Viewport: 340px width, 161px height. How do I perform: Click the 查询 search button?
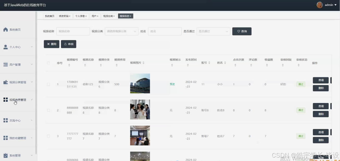(x=242, y=31)
